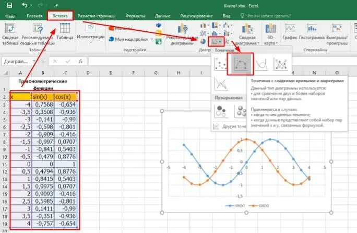Screen dimensions: 357x233
Task: Expand the Мои надстройки dropdown arrow
Action: 152,39
